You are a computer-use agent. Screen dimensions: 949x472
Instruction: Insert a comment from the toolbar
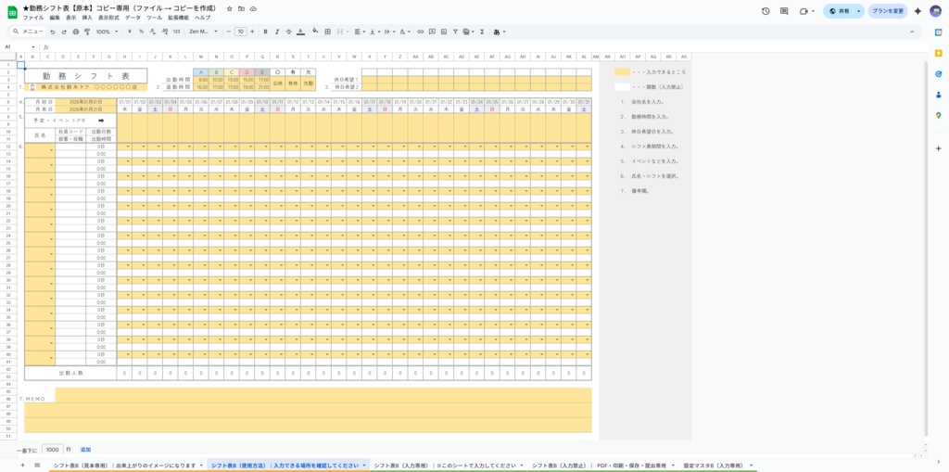tap(432, 32)
